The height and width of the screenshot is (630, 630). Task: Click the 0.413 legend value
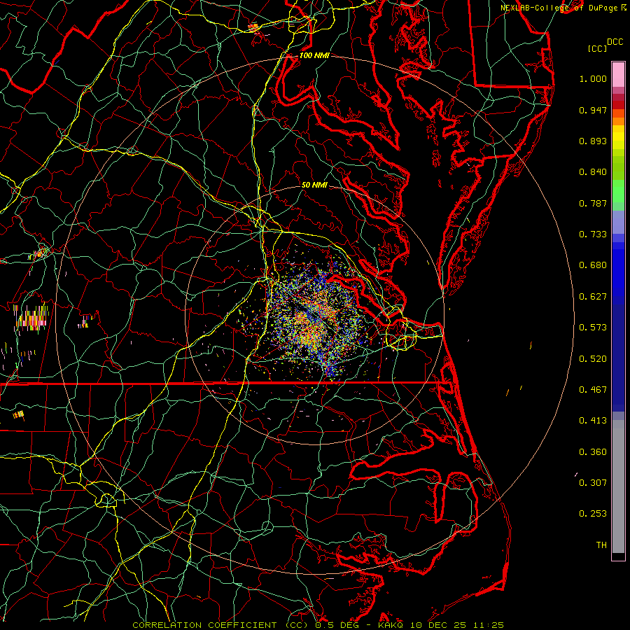tap(593, 421)
